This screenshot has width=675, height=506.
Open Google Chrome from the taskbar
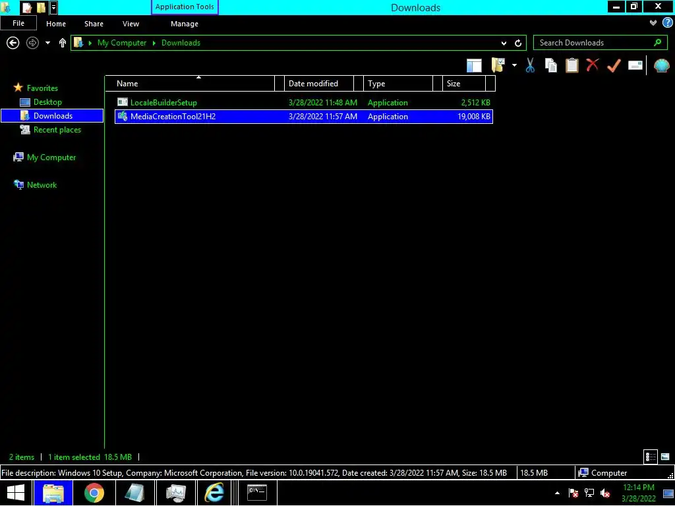click(94, 493)
